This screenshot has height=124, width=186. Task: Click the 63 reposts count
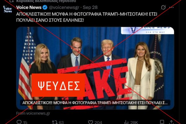(x=61, y=122)
